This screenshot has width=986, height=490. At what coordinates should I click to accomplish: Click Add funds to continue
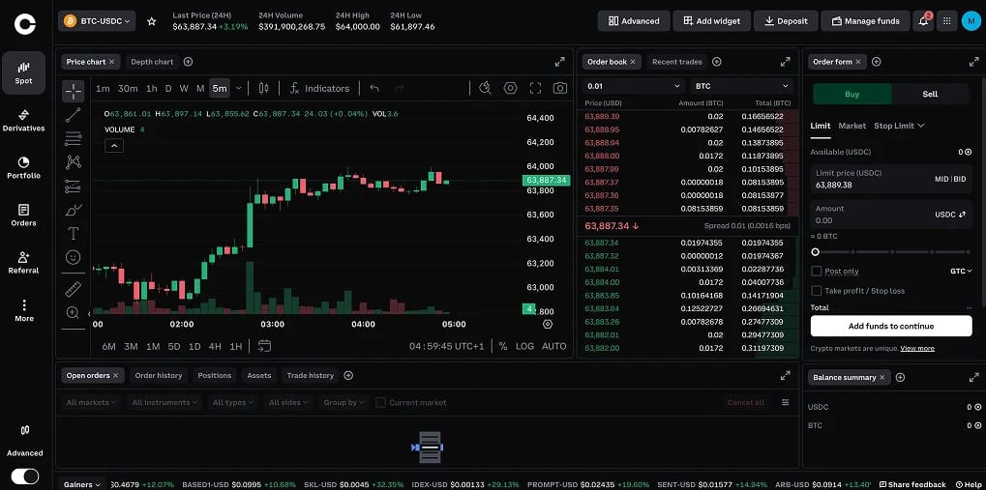(891, 326)
